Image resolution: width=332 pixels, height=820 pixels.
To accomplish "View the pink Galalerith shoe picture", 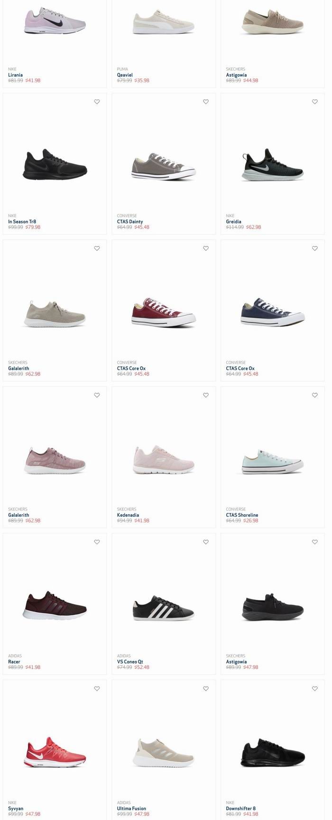I will [55, 460].
